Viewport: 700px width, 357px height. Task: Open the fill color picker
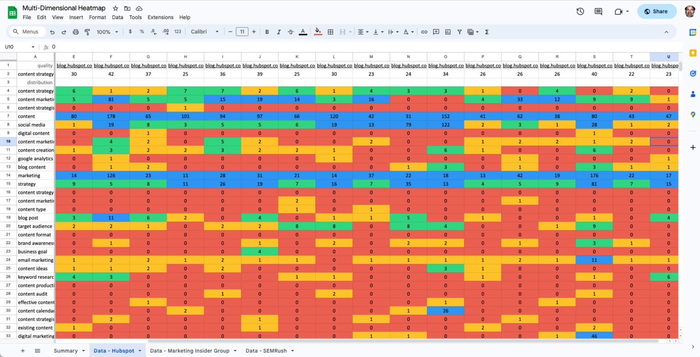tap(318, 32)
